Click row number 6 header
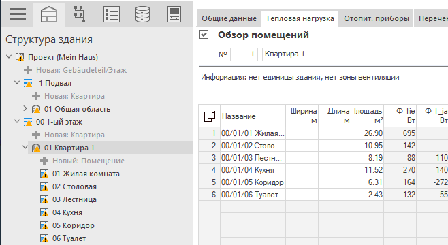This screenshot has width=448, height=245. (x=210, y=195)
